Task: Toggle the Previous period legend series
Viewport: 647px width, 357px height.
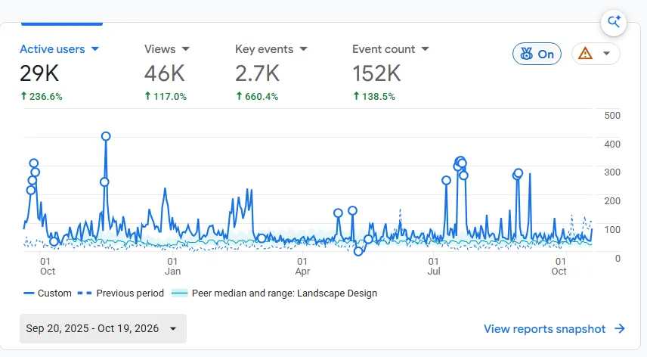Action: (x=120, y=293)
